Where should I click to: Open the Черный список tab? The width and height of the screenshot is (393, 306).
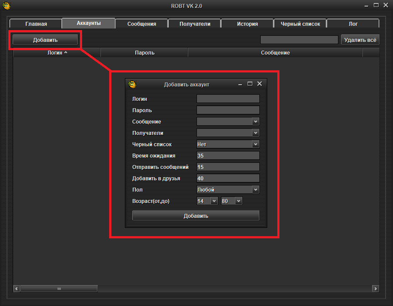[300, 24]
